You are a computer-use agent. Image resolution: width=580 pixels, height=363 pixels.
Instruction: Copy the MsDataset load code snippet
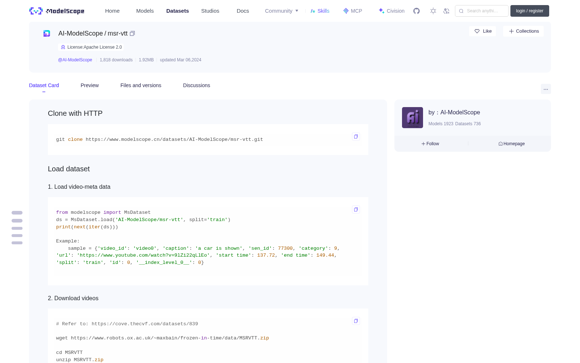click(x=356, y=209)
